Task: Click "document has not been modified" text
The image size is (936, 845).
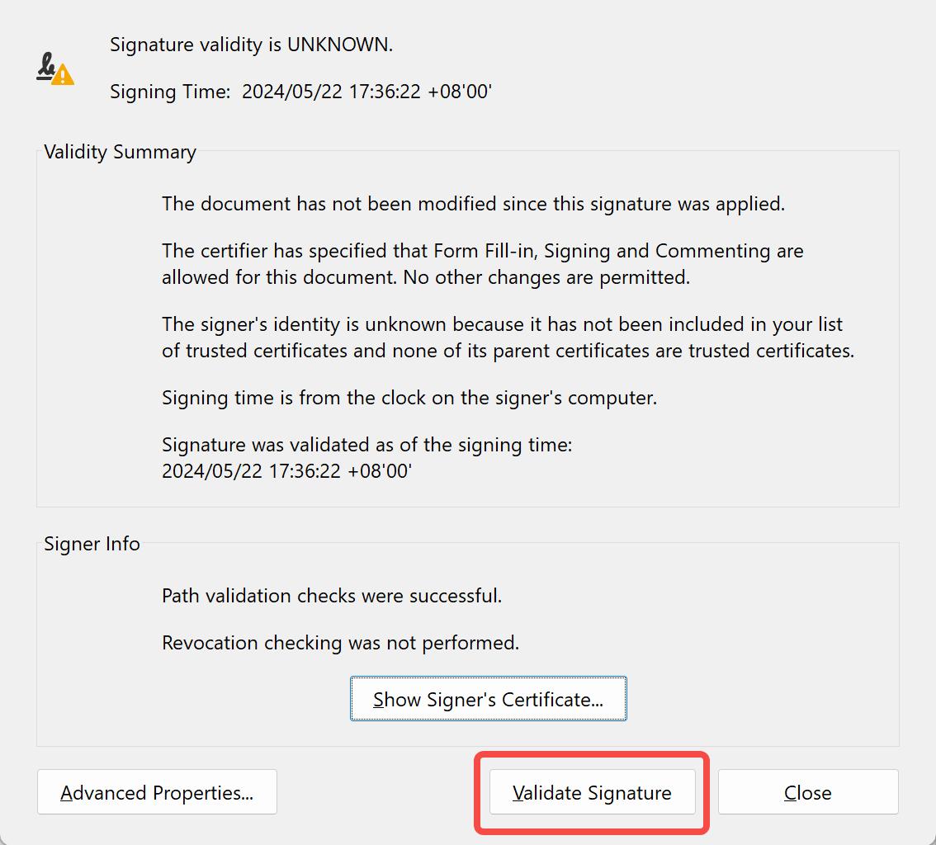Action: point(473,204)
